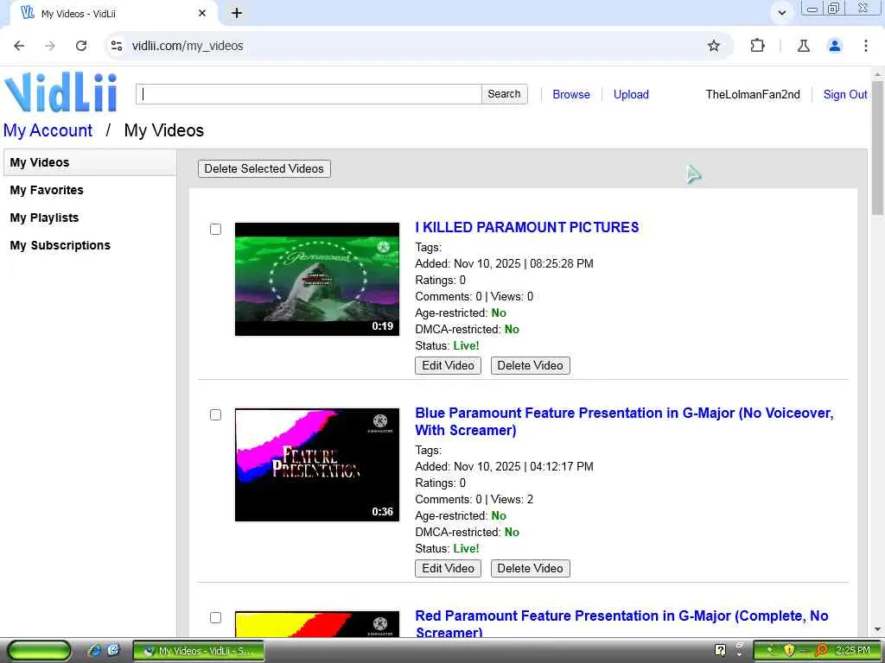885x663 pixels.
Task: Click the help question mark taskbar icon
Action: pyautogui.click(x=720, y=650)
